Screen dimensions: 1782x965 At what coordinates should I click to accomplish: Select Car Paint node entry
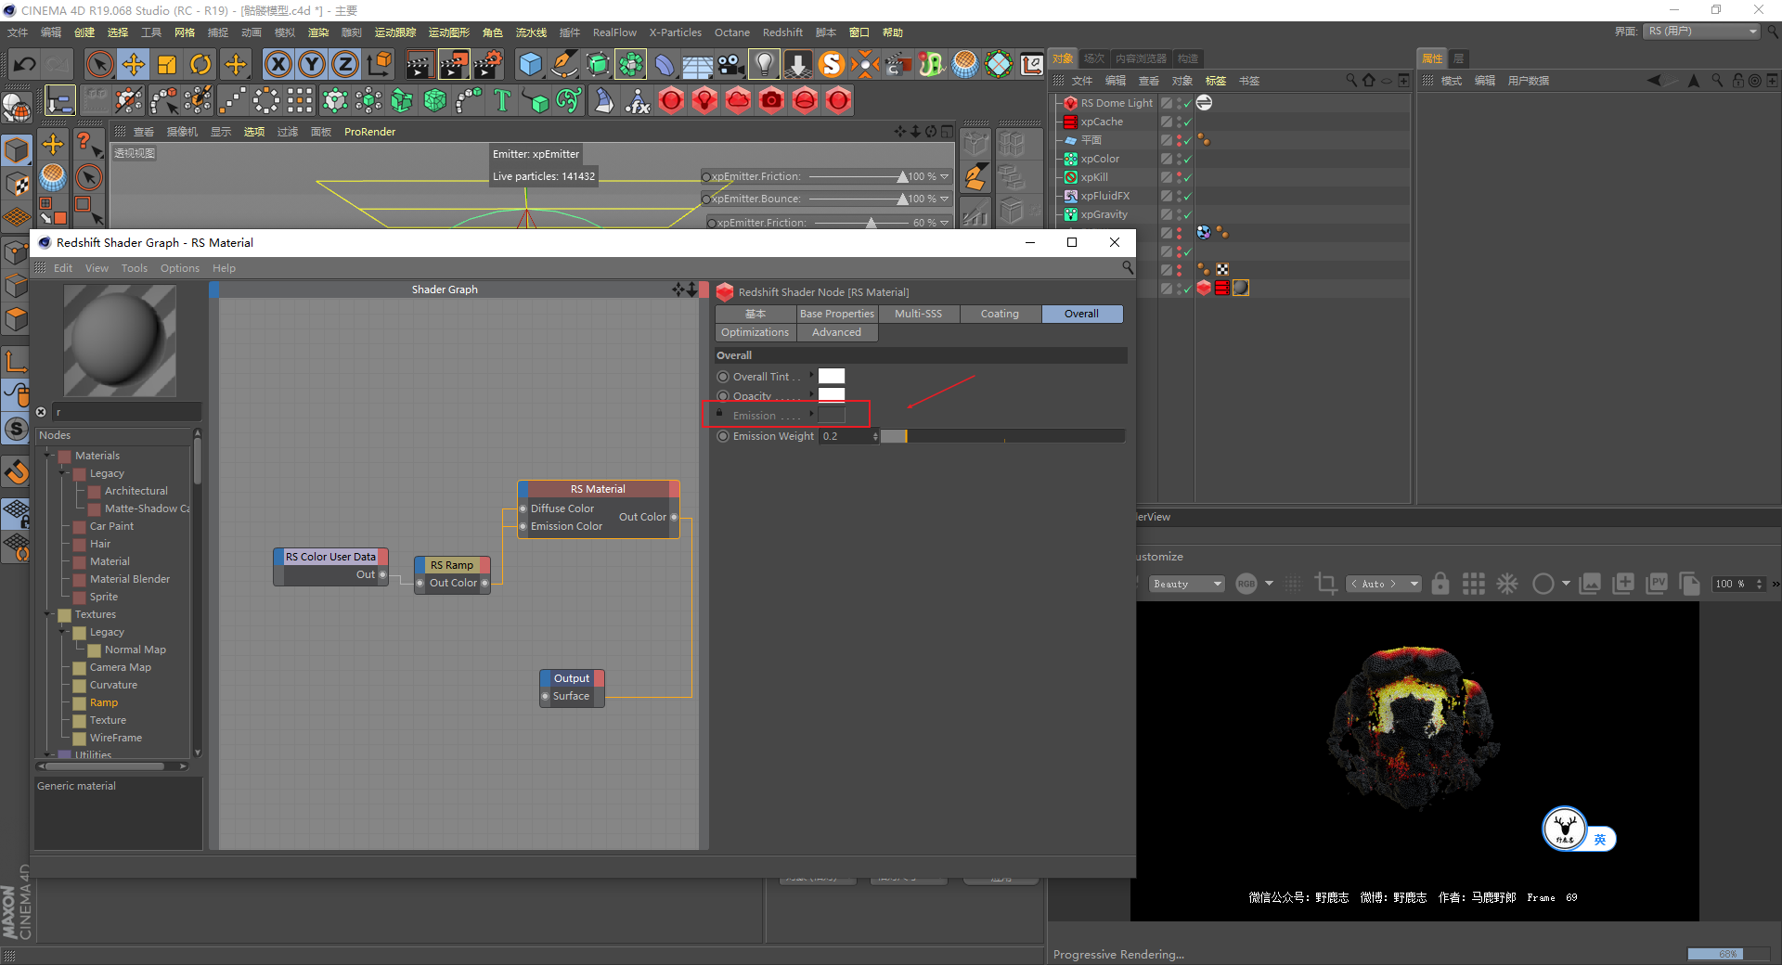click(111, 526)
